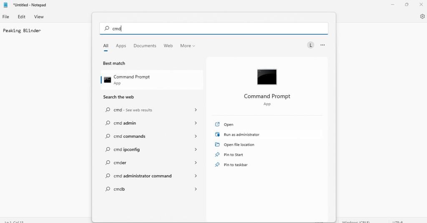Click search icon beside 'cmd commands' suggestion
The image size is (427, 223).
108,136
